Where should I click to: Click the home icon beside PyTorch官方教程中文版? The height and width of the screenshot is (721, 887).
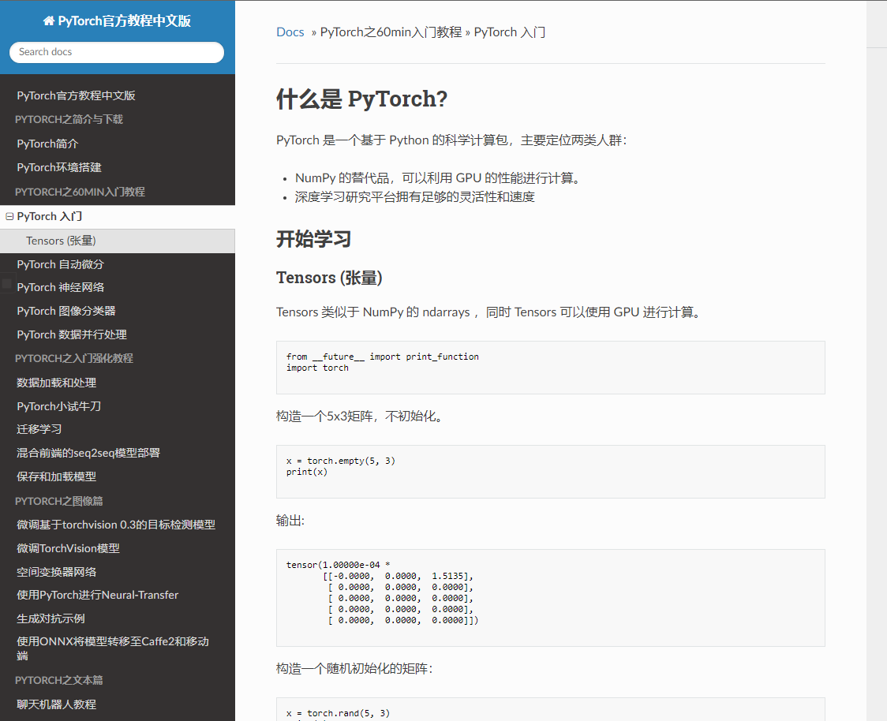(50, 20)
